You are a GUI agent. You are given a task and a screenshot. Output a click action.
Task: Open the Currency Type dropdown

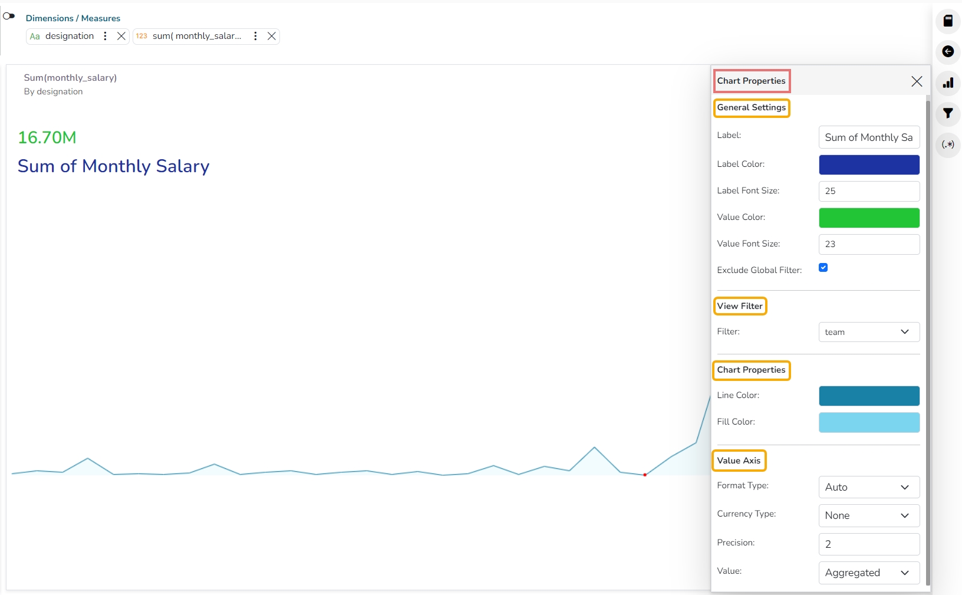[x=869, y=515]
